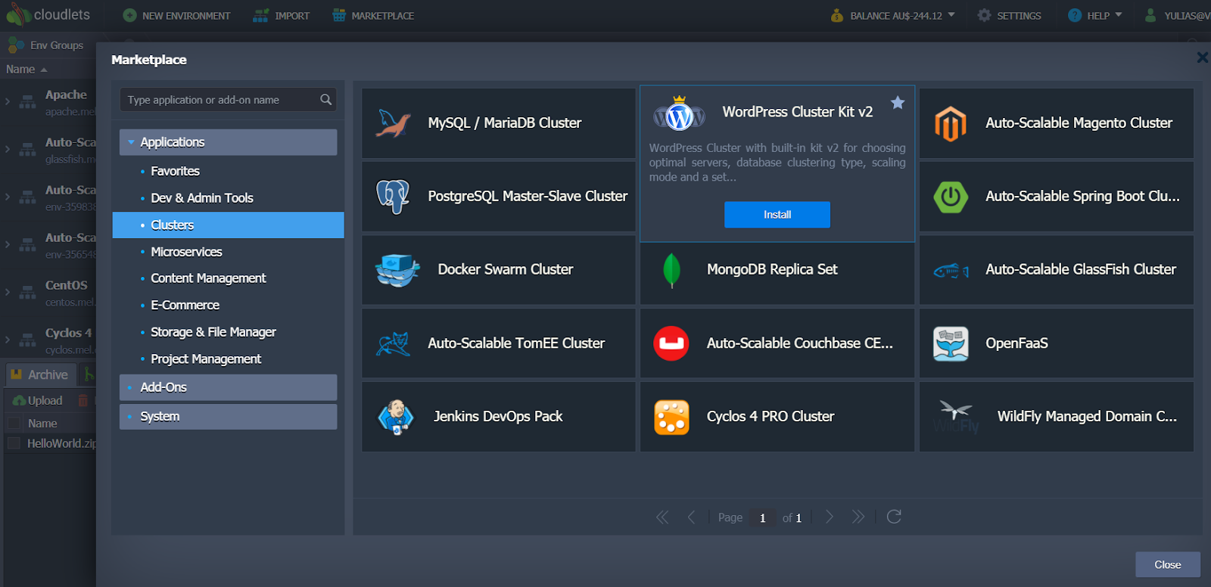The height and width of the screenshot is (587, 1211).
Task: Click the Couchbase red logo icon
Action: tap(671, 343)
